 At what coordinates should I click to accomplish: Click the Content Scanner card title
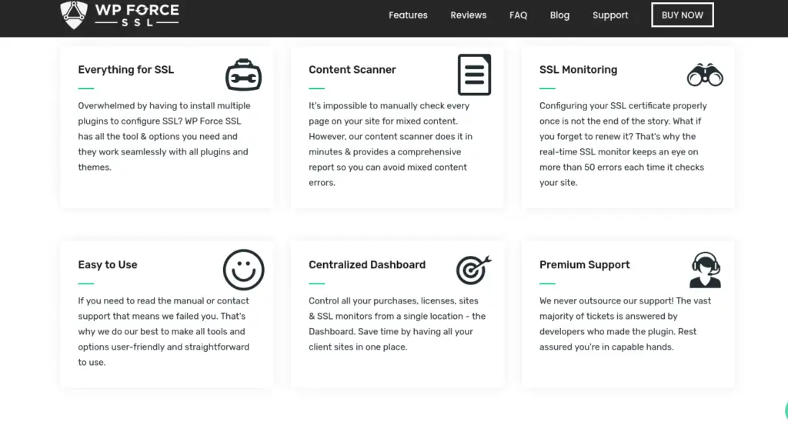point(352,70)
